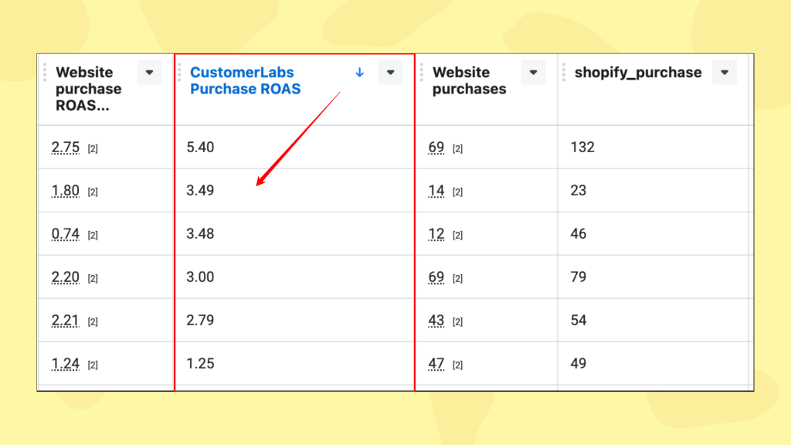Click the 2.21 ROAS value
This screenshot has width=791, height=445.
click(x=66, y=321)
